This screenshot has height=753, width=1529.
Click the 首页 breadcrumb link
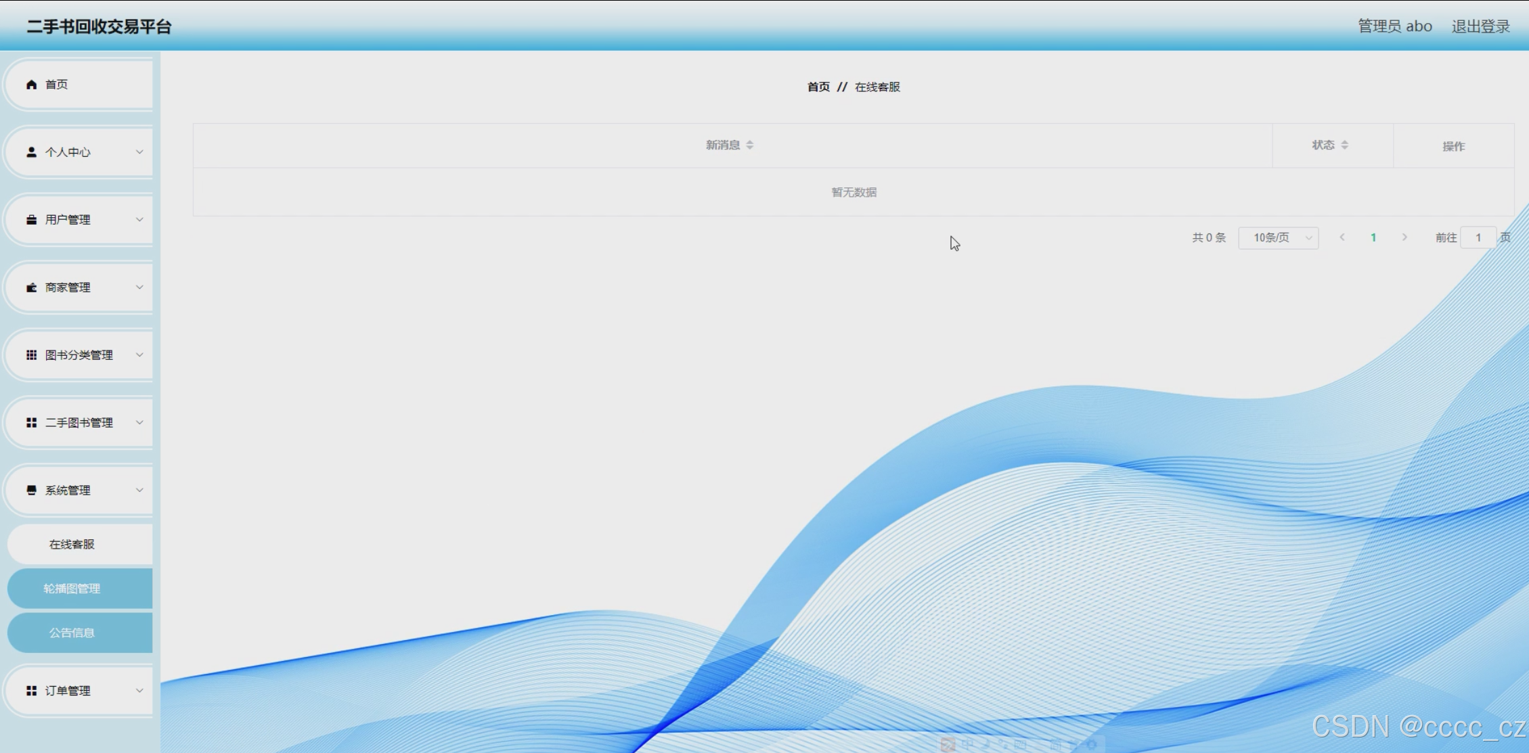[x=818, y=87]
